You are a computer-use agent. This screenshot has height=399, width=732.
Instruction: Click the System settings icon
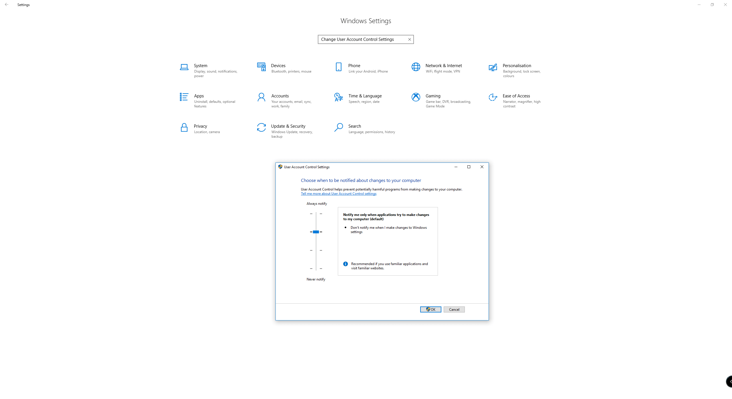pos(185,68)
